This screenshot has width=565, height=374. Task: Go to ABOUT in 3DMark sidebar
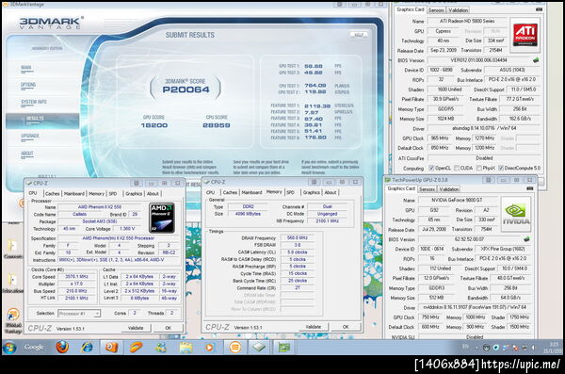pos(27,154)
